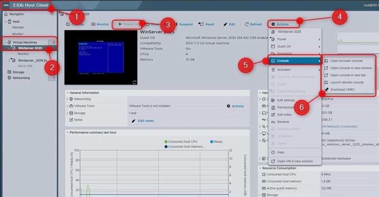This screenshot has width=379, height=197.
Task: Toggle Consumed host memory legend item
Action: 185,146
